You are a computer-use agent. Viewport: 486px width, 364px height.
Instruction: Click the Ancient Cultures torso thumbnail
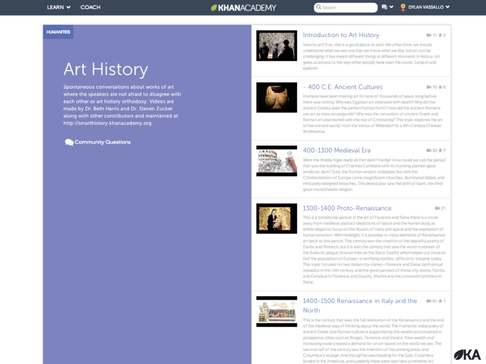pyautogui.click(x=277, y=98)
